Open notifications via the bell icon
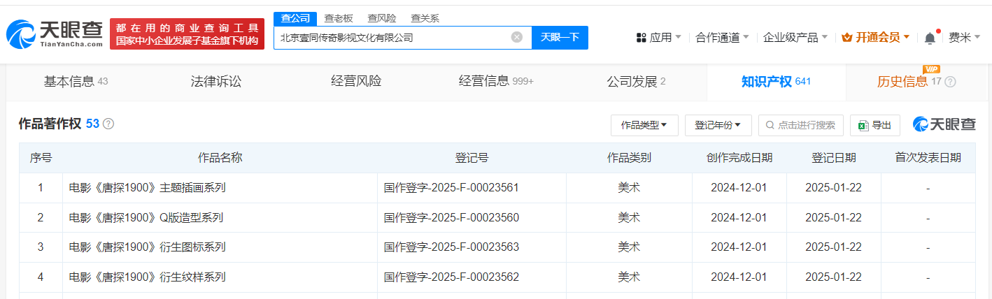This screenshot has height=299, width=992. 930,38
